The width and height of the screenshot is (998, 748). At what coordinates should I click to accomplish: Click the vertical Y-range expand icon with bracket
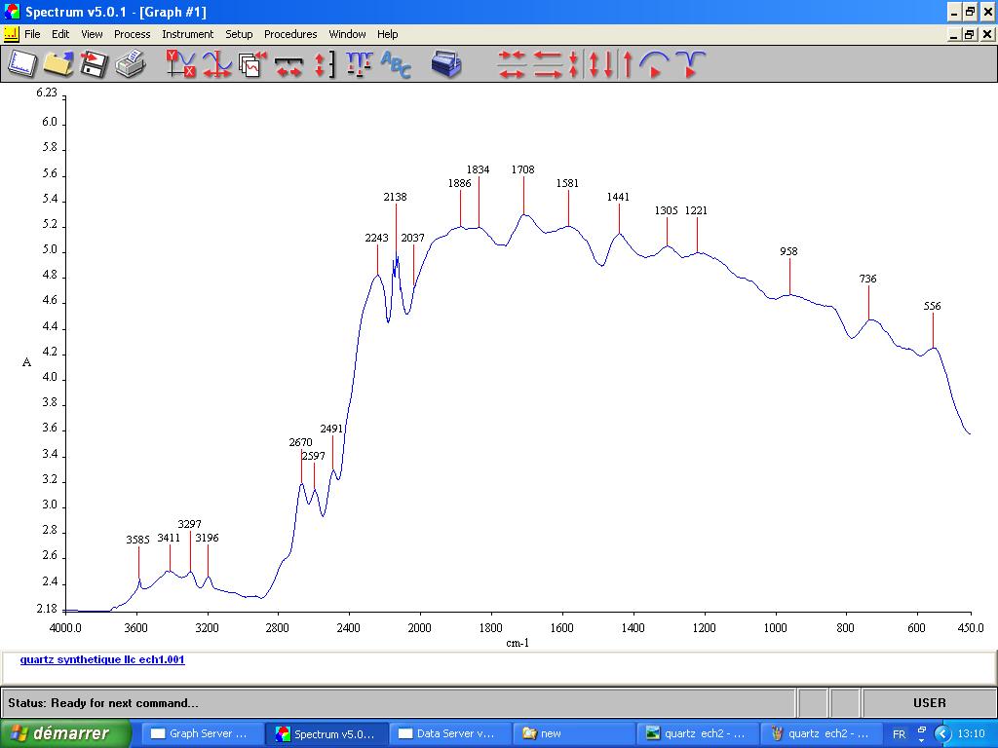[x=324, y=64]
